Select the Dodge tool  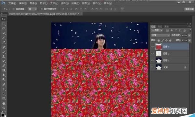point(4,80)
